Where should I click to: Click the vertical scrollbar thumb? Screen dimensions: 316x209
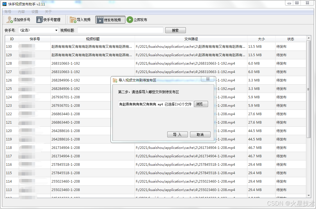tap(308, 89)
